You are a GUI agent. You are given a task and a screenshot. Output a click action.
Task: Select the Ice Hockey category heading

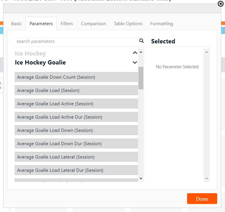[30, 54]
